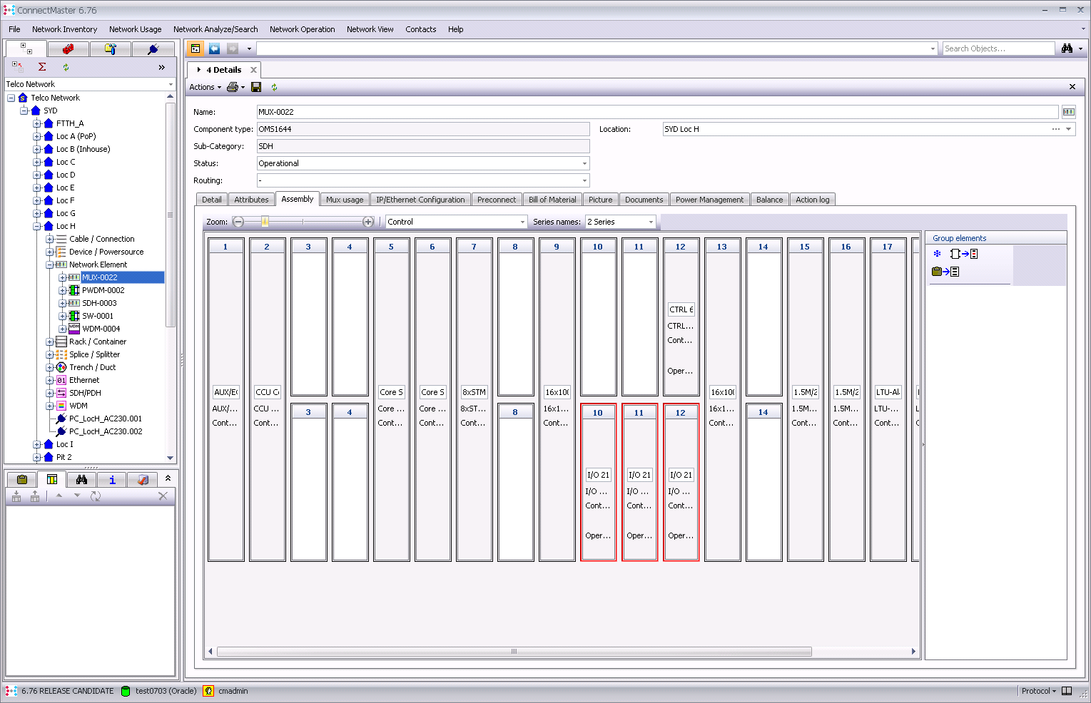Viewport: 1091px width, 703px height.
Task: Click the binoculars search icon at top right
Action: [1067, 48]
